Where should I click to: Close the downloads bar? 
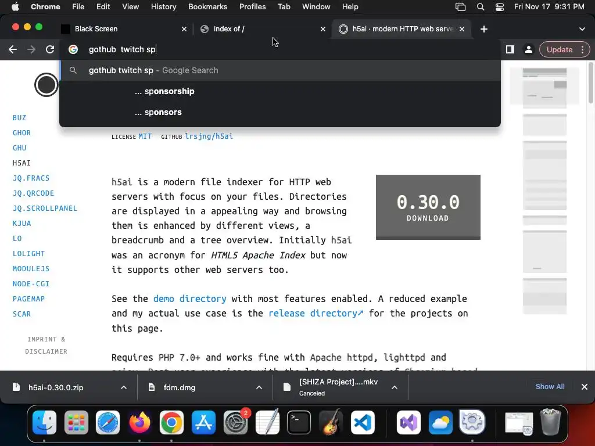point(585,387)
